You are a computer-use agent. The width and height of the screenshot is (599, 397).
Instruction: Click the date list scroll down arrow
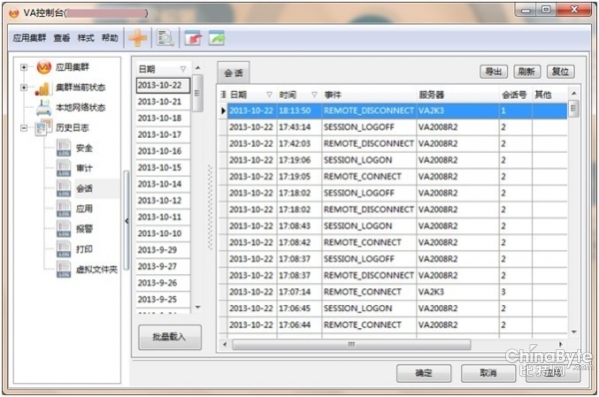[x=198, y=307]
